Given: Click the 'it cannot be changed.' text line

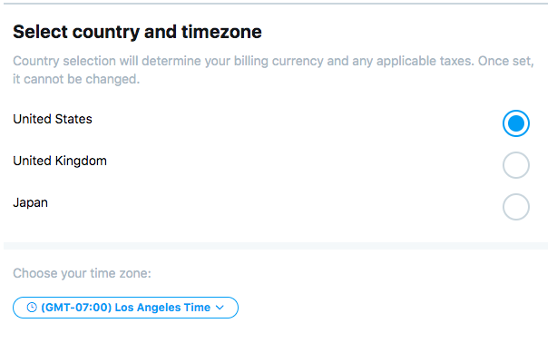Looking at the screenshot, I should click(x=76, y=79).
